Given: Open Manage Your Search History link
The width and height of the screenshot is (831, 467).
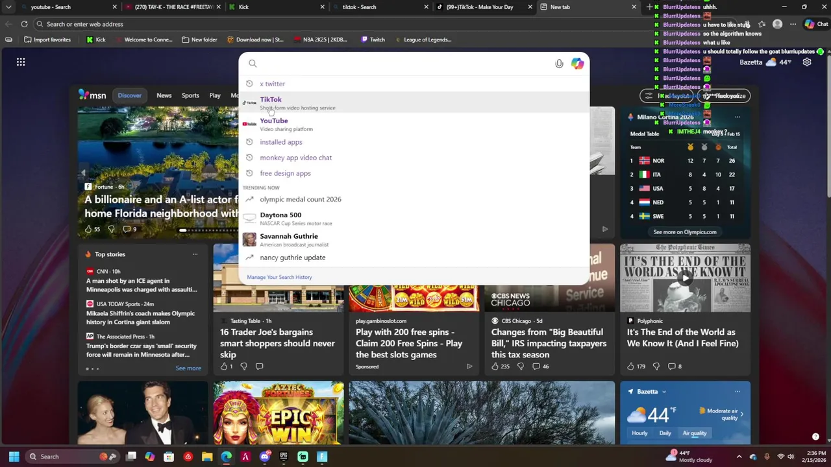Looking at the screenshot, I should click(279, 277).
